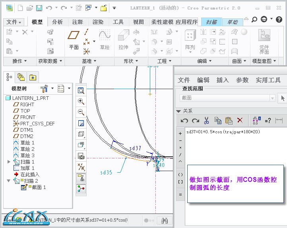Viewport: 287px width, 228px height.
Task: Click the zoom in magnifier icon
Action: [x=81, y=101]
